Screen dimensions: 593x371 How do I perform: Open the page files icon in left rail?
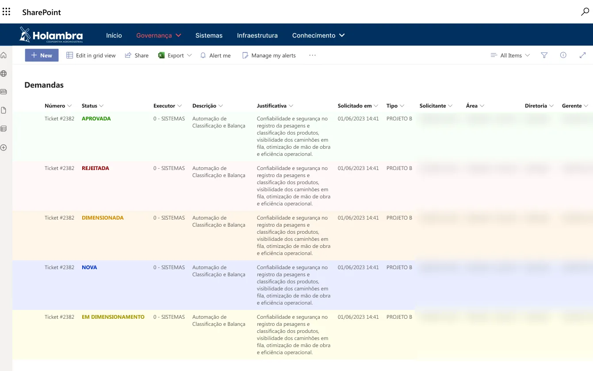pos(4,110)
